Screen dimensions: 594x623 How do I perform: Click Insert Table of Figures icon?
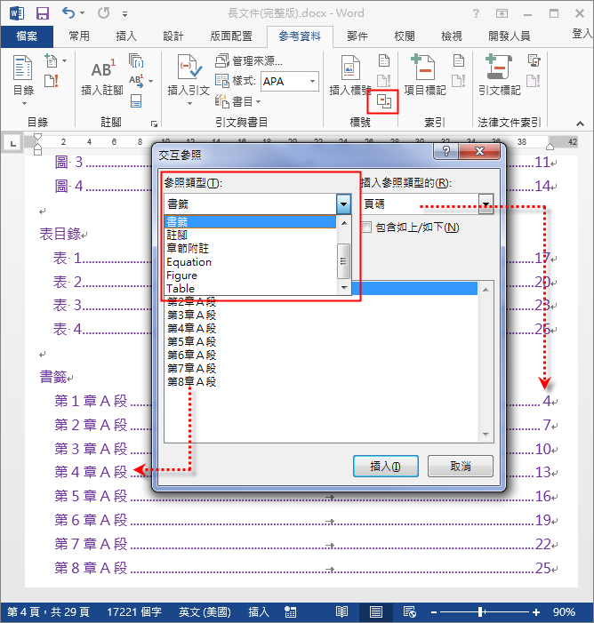(x=383, y=60)
